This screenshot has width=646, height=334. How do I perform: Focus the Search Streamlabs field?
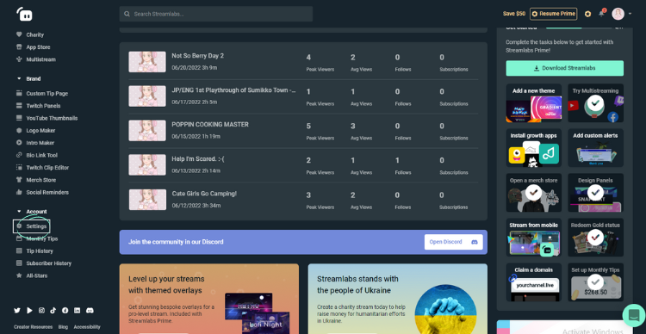pos(216,14)
